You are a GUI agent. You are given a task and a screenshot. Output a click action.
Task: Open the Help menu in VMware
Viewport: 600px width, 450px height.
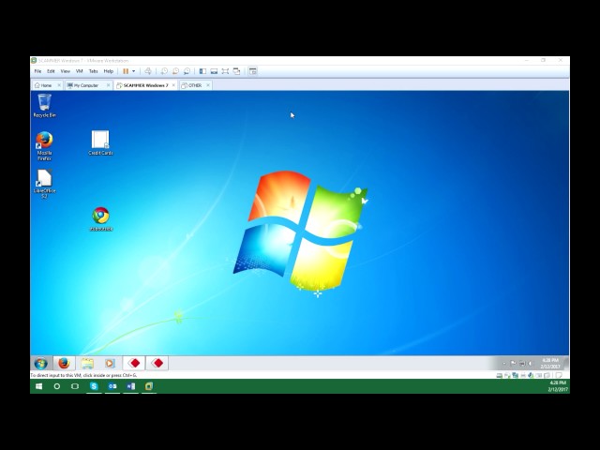[109, 71]
